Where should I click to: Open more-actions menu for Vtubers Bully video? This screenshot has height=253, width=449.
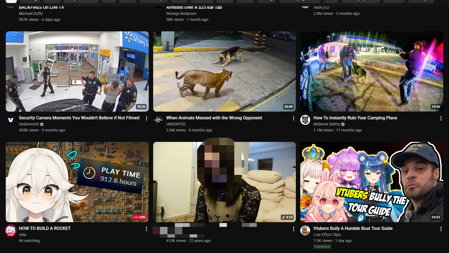[x=441, y=229]
